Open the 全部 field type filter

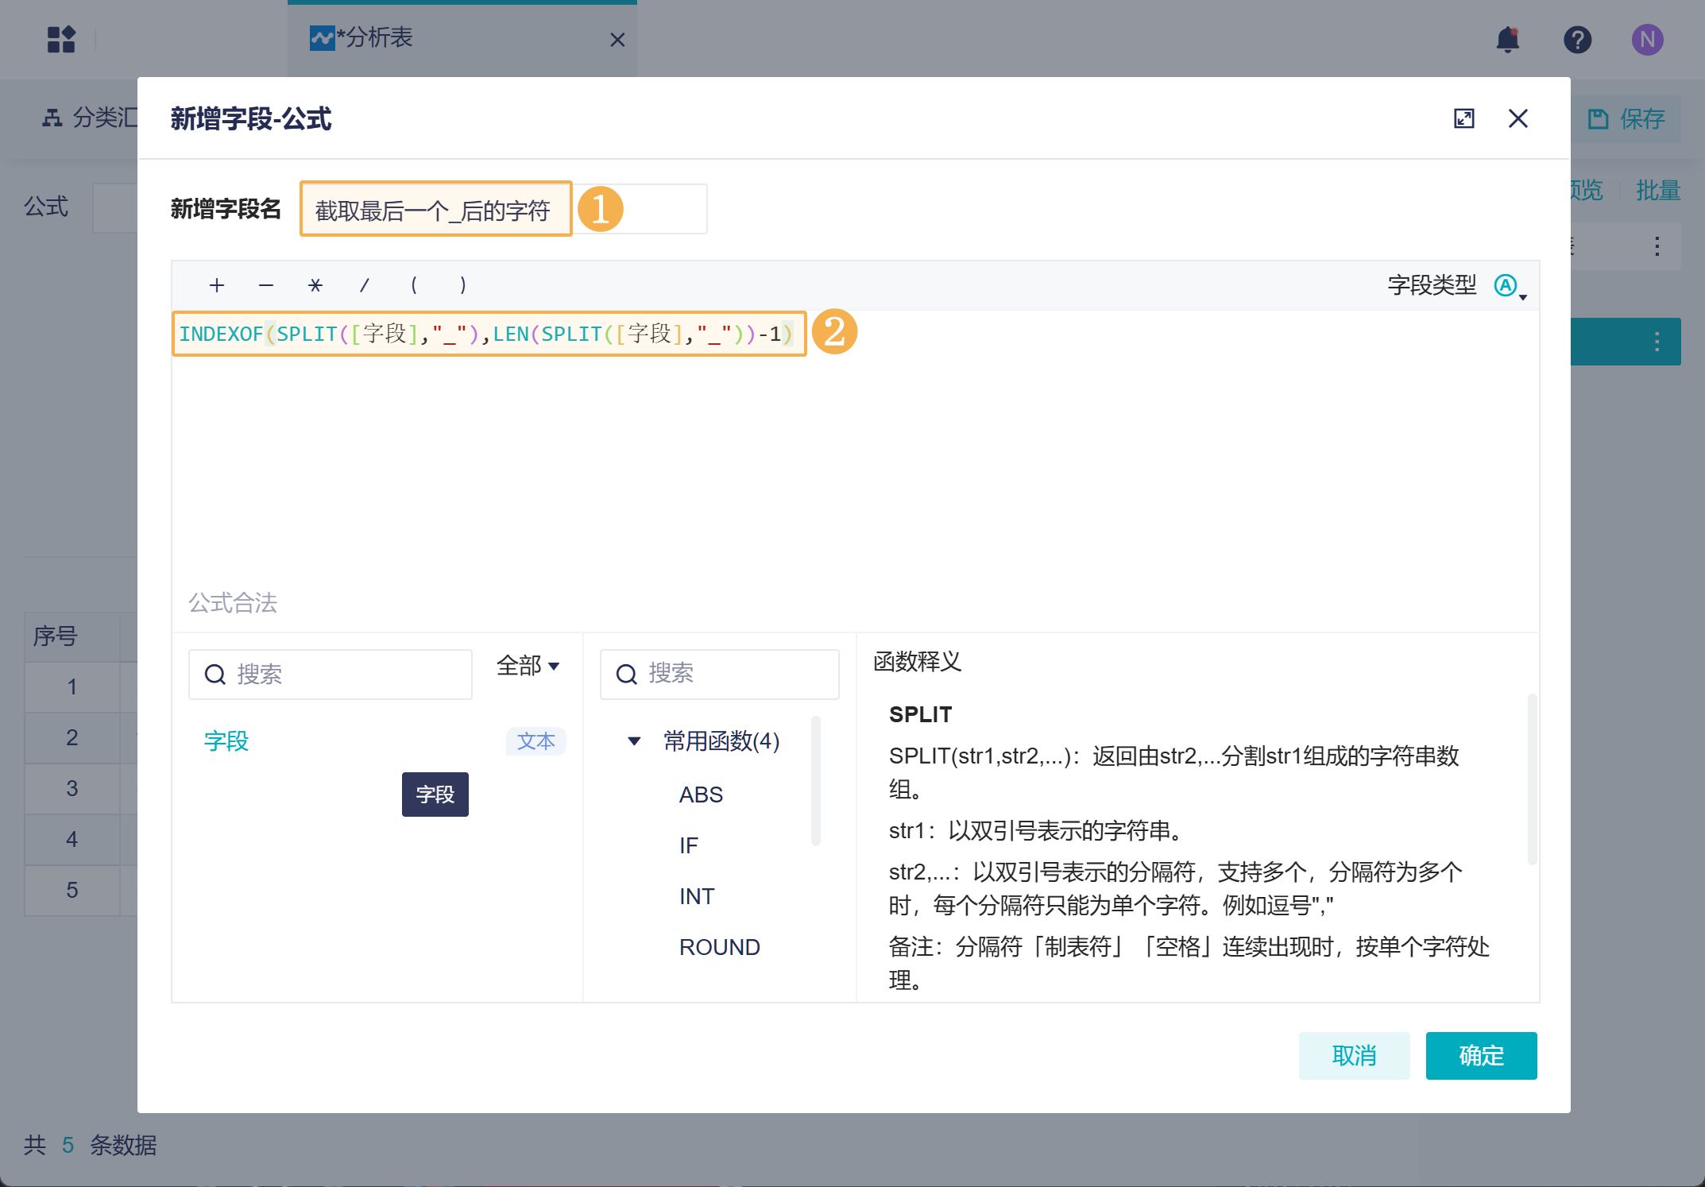click(x=528, y=666)
